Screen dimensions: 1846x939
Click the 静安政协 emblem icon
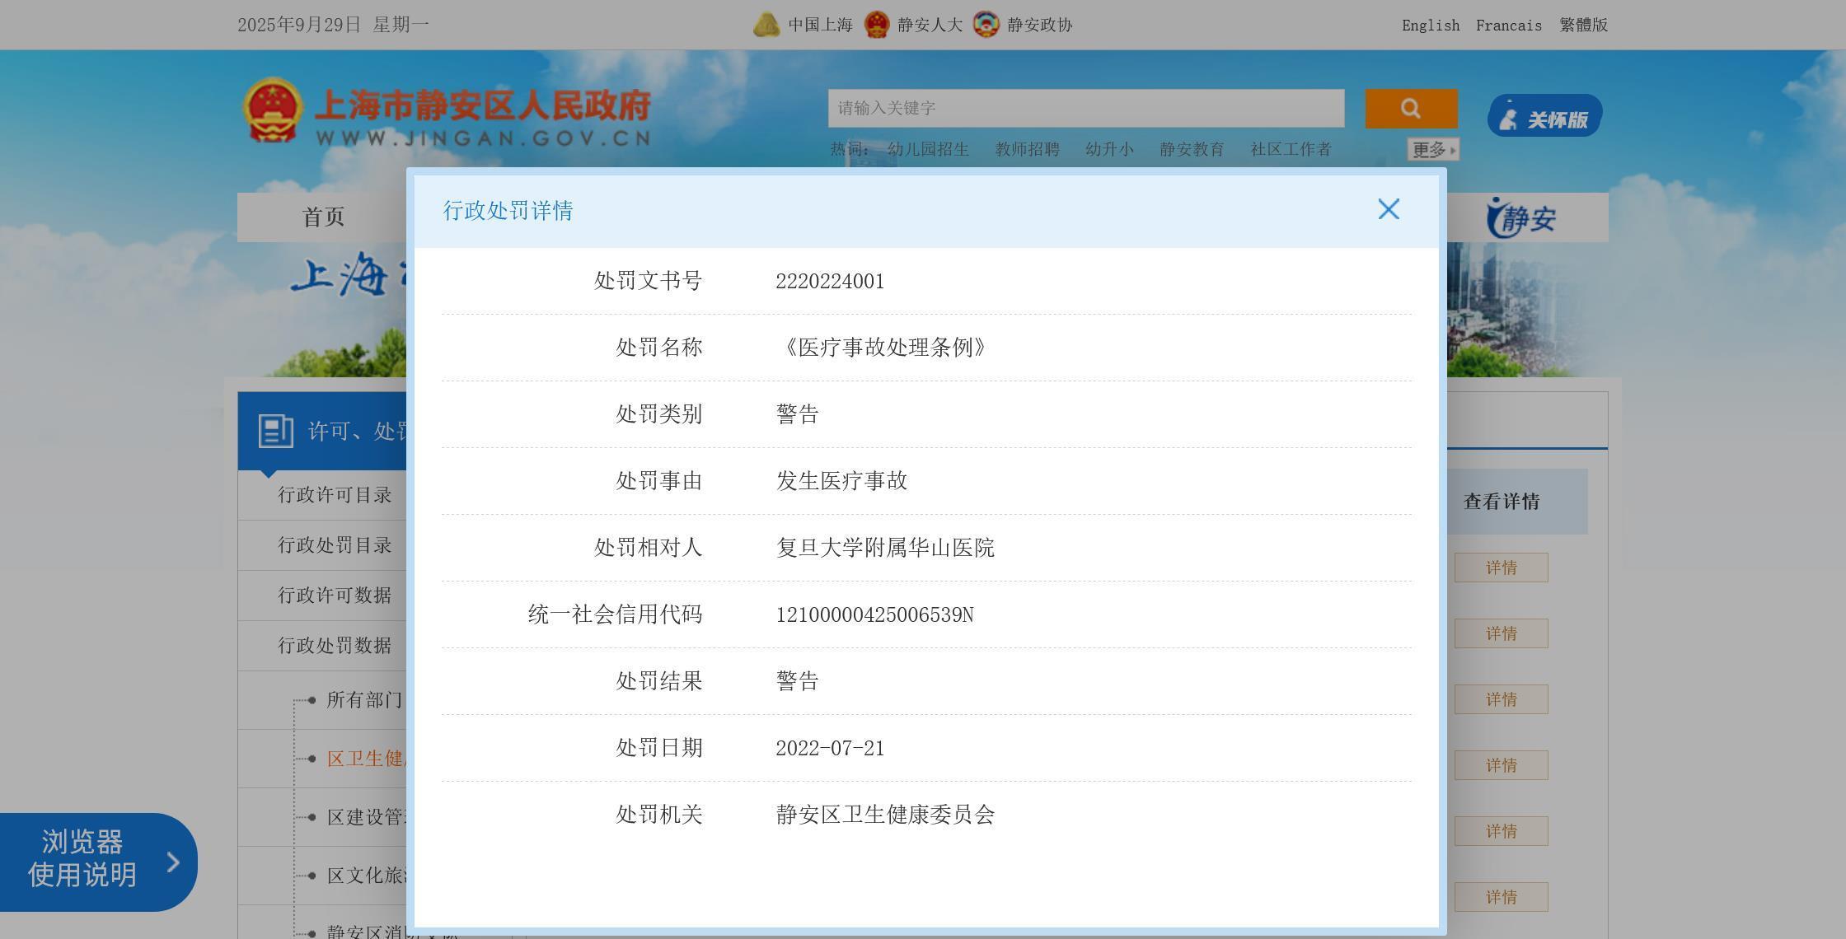986,25
